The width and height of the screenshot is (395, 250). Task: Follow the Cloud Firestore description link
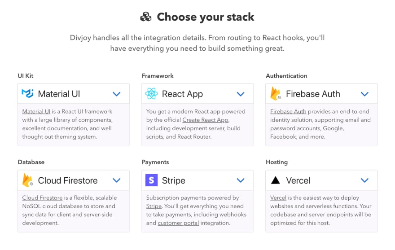coord(42,197)
